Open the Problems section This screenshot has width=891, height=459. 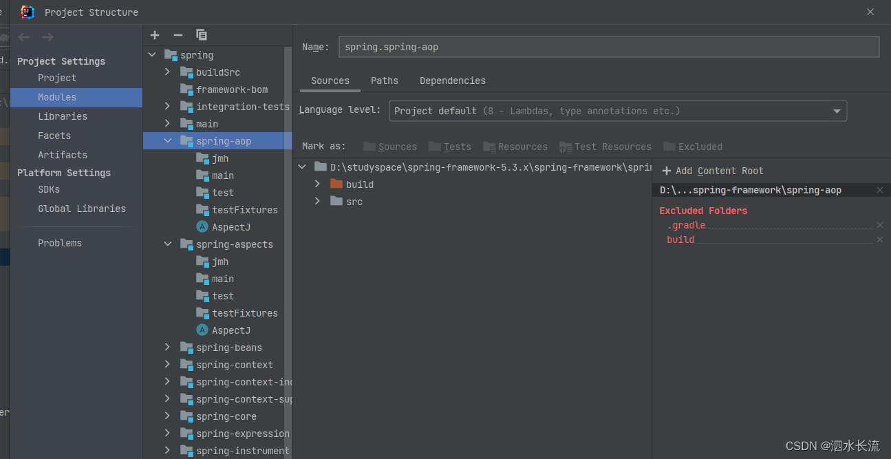click(60, 243)
